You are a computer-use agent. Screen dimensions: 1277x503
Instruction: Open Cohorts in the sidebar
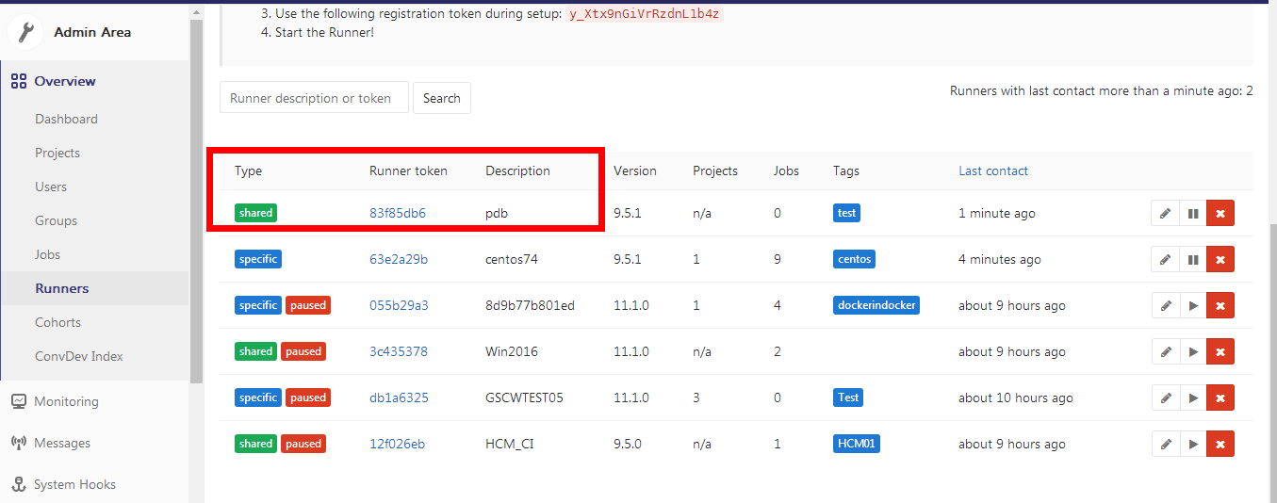[x=57, y=322]
